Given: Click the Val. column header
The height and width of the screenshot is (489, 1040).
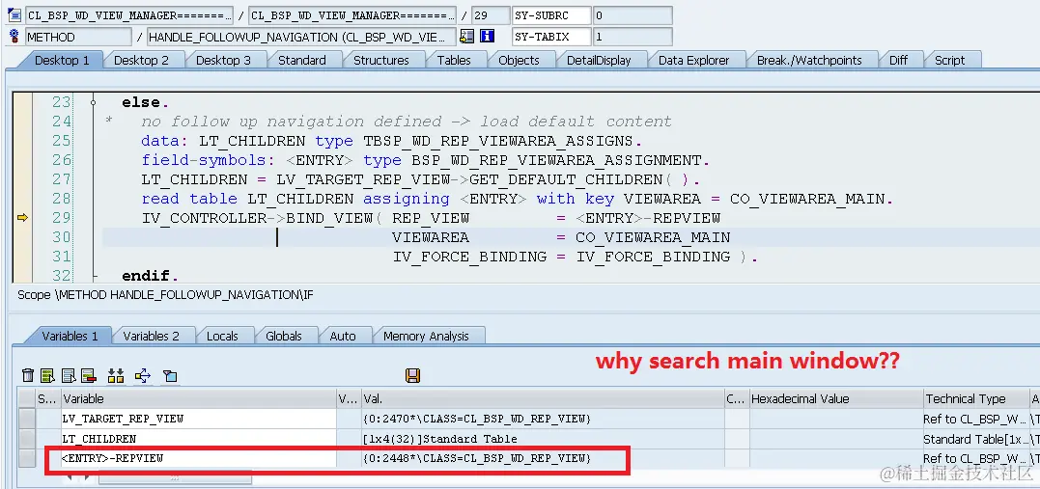Looking at the screenshot, I should click(543, 399).
